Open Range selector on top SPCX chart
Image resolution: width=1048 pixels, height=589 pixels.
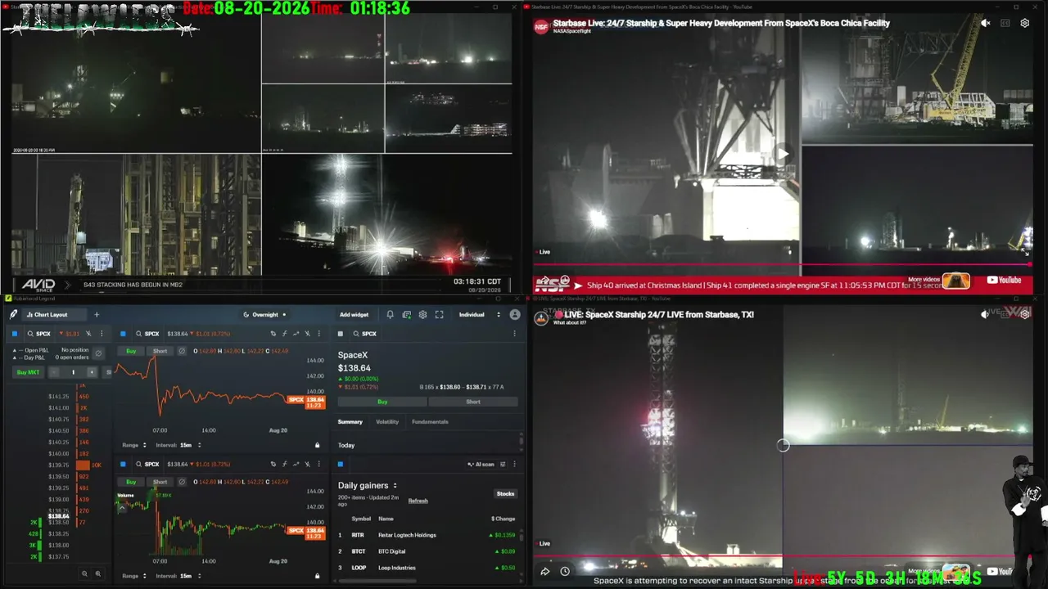point(134,445)
